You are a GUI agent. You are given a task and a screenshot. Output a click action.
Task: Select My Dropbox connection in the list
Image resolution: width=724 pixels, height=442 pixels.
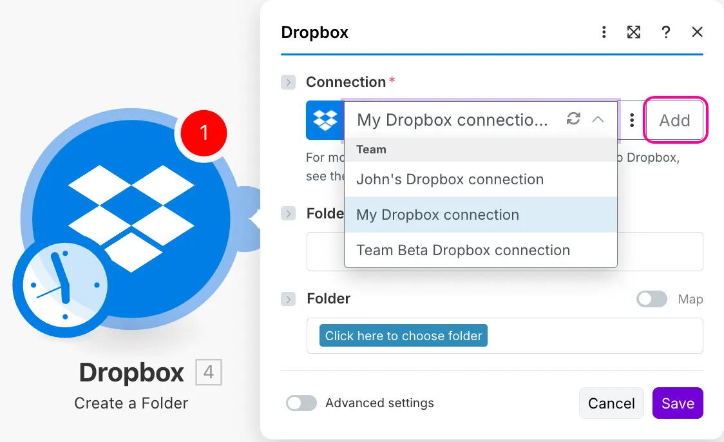click(x=481, y=215)
